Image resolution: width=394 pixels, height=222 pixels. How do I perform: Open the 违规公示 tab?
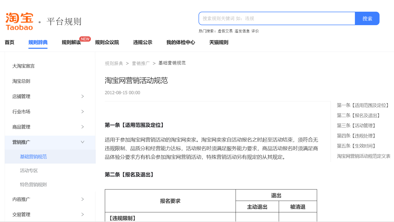(143, 42)
